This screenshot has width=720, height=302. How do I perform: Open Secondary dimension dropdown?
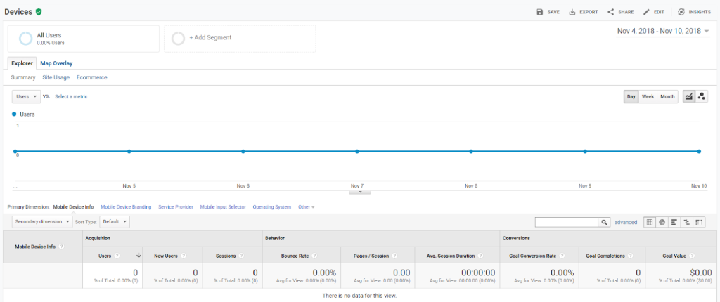(42, 221)
